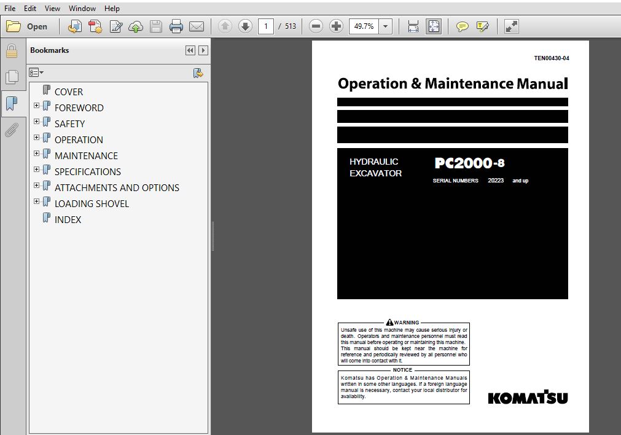Click the Edit/Sign document icon
This screenshot has height=435, width=621.
click(115, 26)
